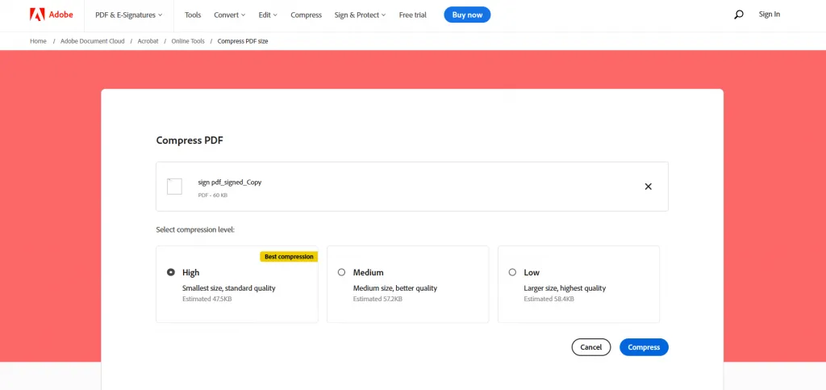Open the Edit dropdown menu
The height and width of the screenshot is (390, 826).
point(268,15)
